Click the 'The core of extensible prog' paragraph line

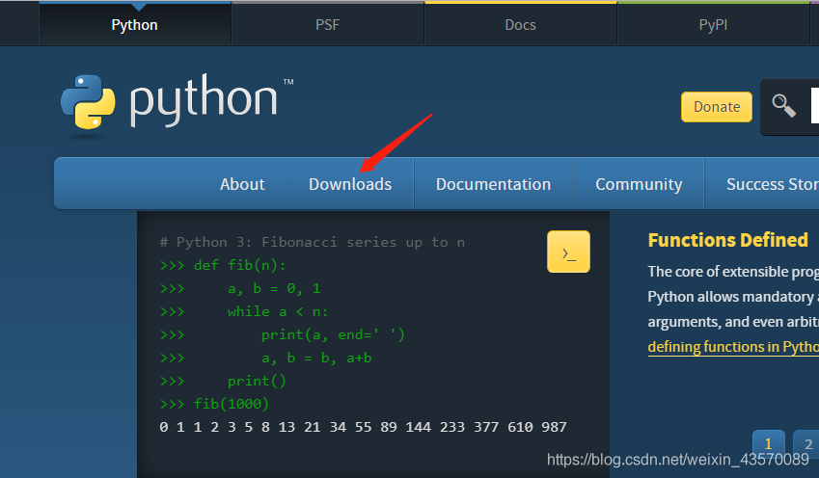point(733,272)
